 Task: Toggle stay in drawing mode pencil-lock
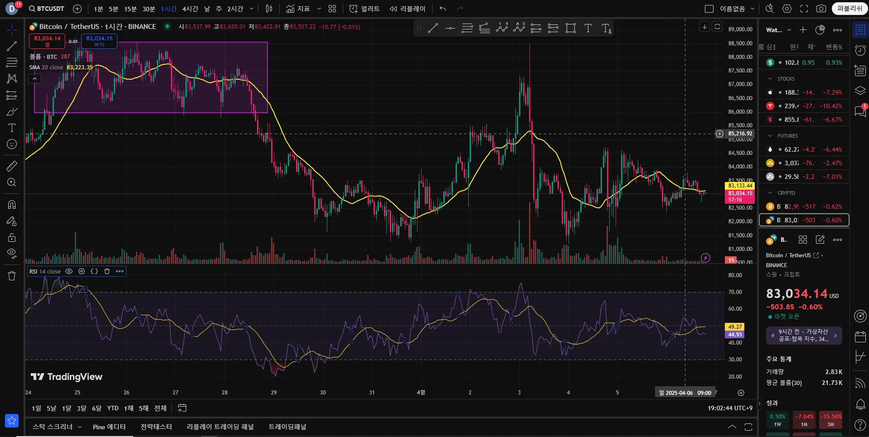click(12, 221)
